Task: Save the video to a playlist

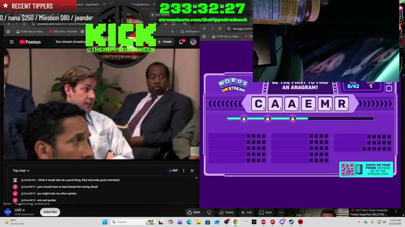Action: [265, 212]
